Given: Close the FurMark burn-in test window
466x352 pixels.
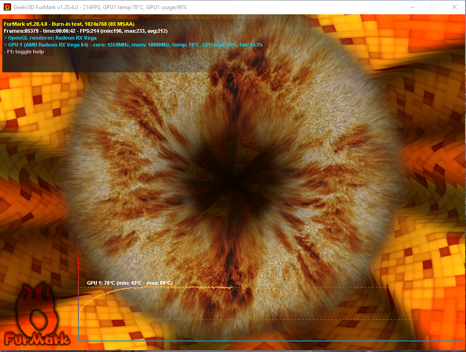Looking at the screenshot, I should [454, 7].
